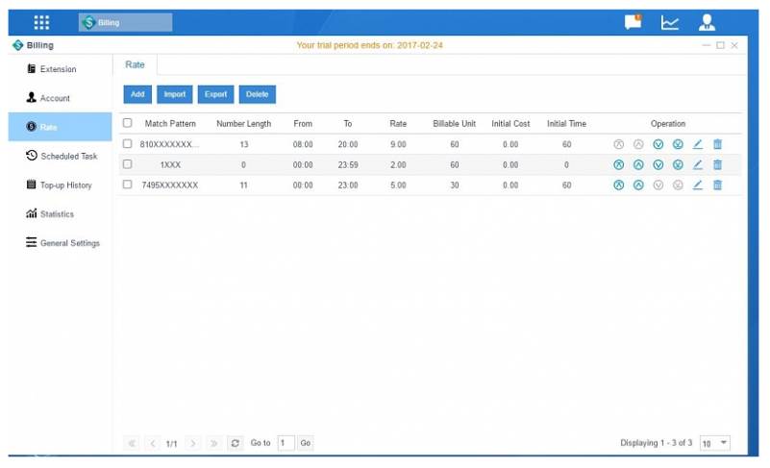Open the notifications message icon
770x468 pixels.
pos(633,22)
